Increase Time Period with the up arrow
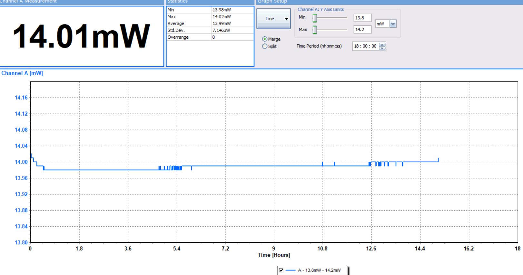Viewport: 523px width, 275px height. (x=382, y=44)
